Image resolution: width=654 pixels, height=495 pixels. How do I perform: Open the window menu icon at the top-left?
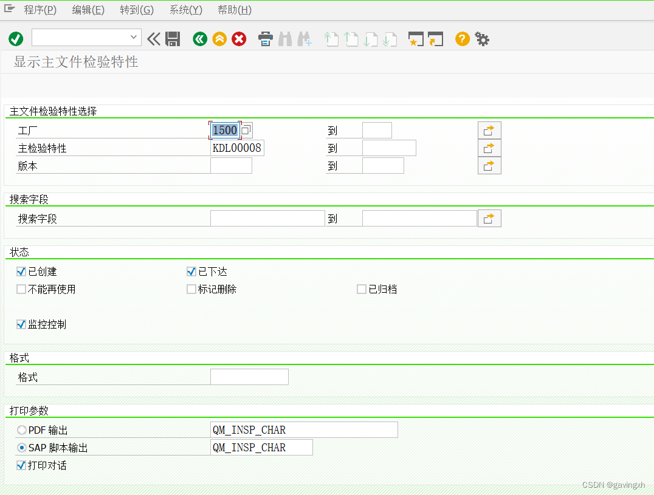tap(9, 9)
